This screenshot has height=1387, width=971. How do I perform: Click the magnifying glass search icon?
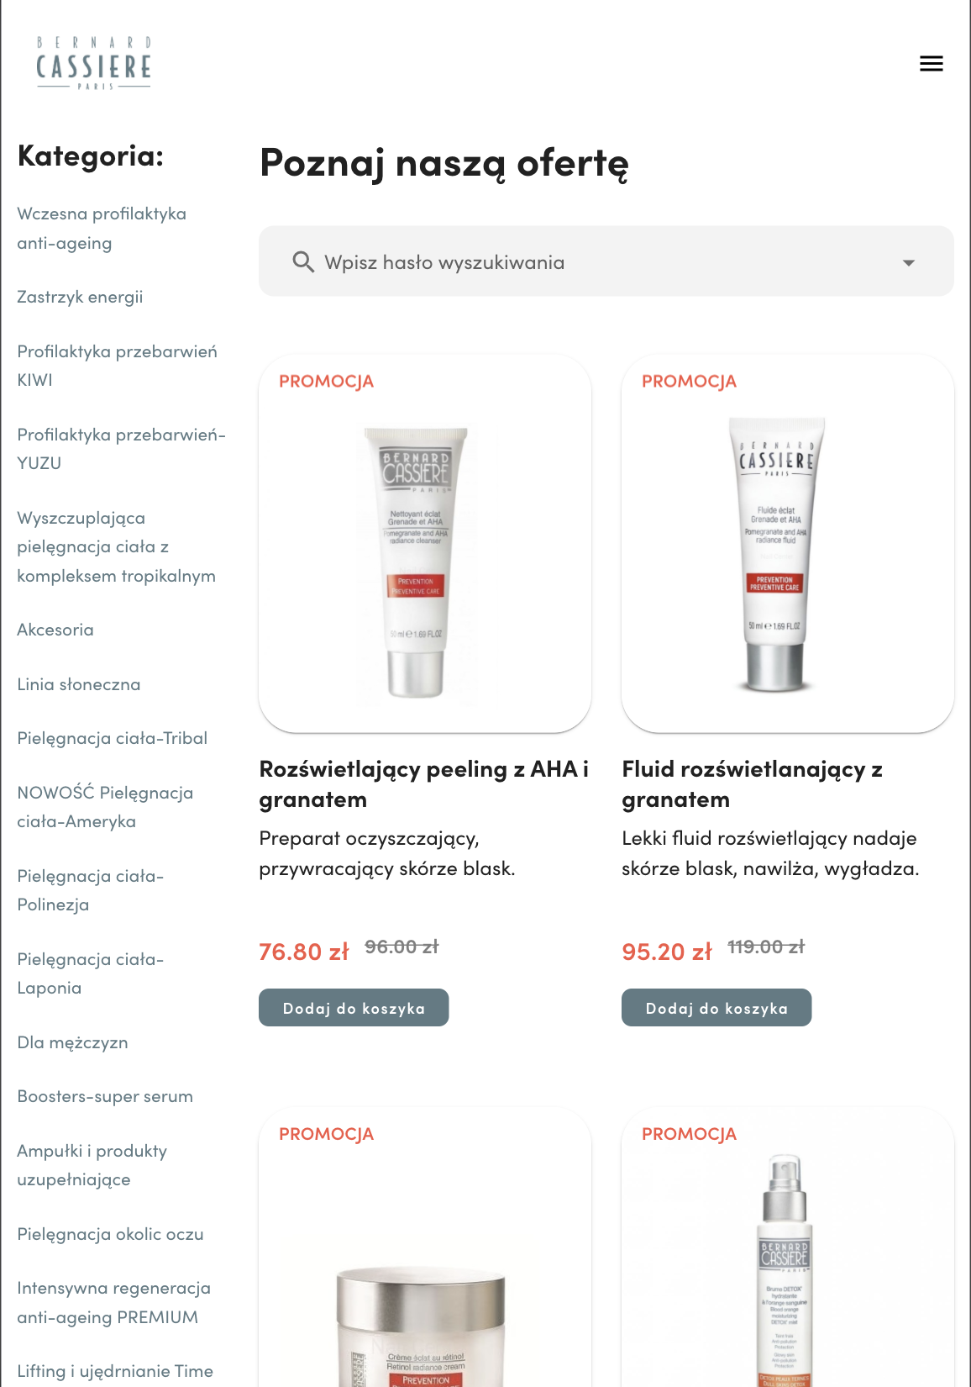coord(303,261)
